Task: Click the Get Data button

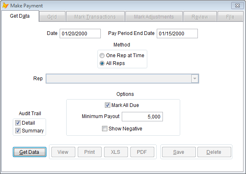Action: click(x=30, y=152)
